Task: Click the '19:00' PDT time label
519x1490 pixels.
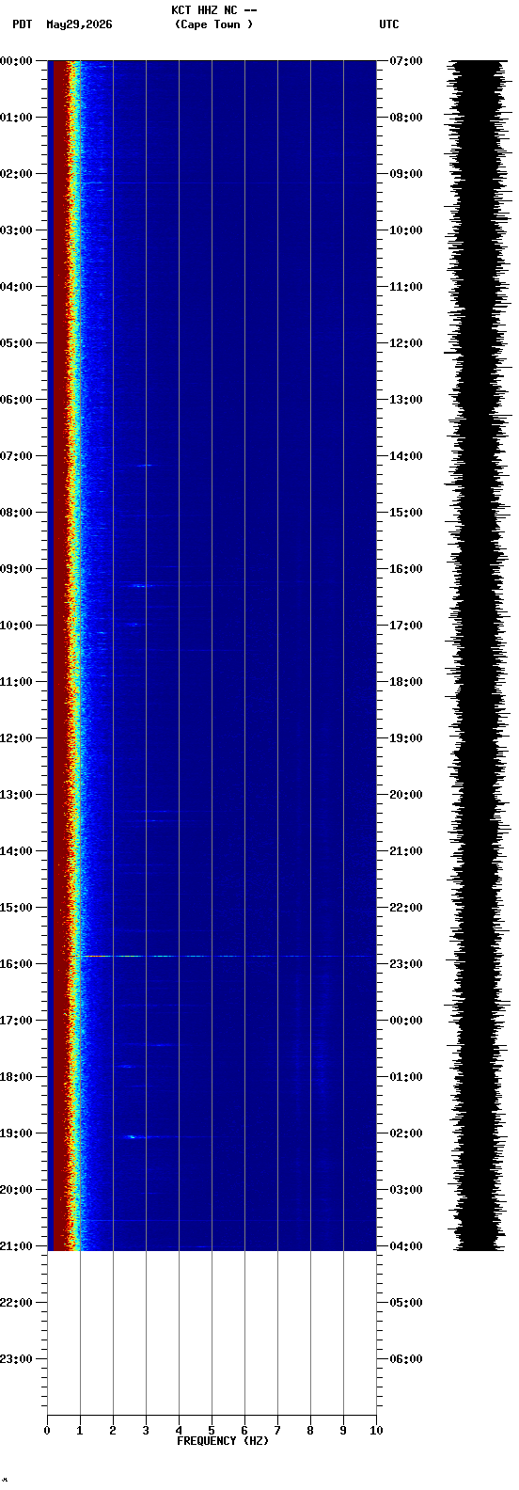Action: (16, 1133)
